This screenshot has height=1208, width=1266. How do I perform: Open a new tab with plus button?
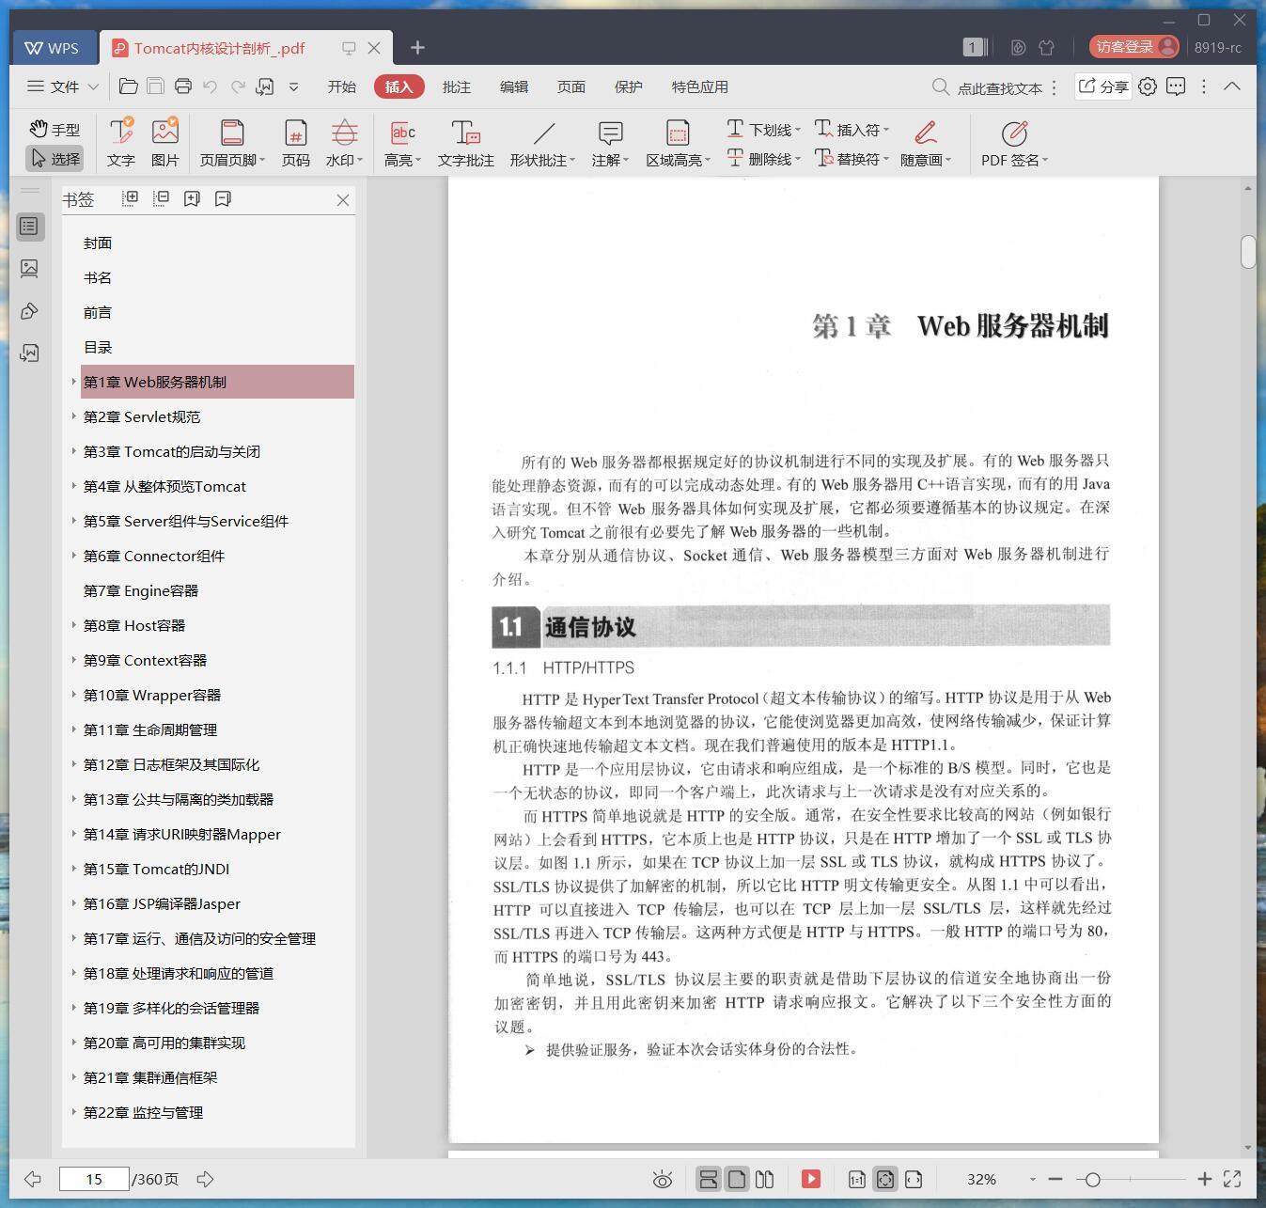418,47
